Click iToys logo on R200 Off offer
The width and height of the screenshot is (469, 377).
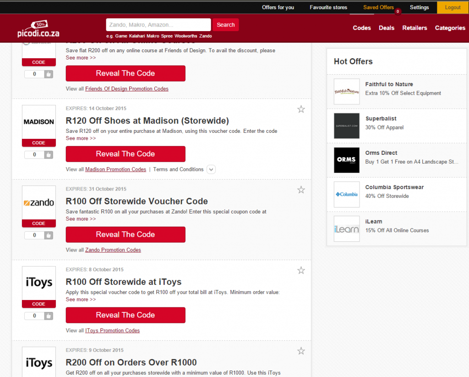pos(39,362)
